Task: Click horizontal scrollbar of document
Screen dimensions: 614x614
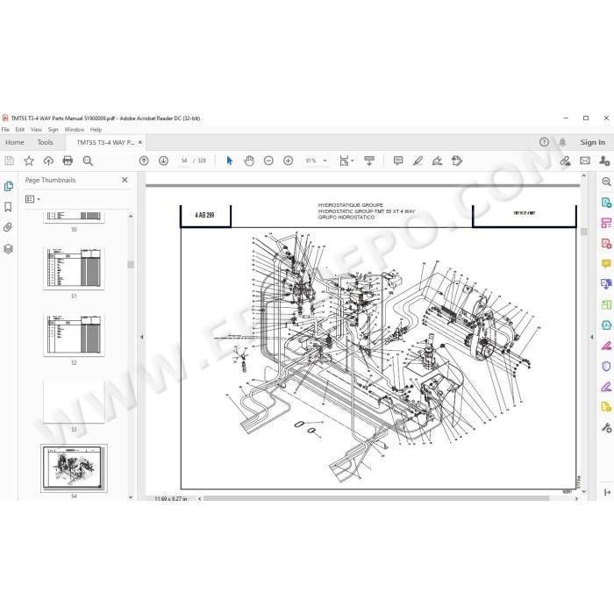Action: [x=376, y=498]
